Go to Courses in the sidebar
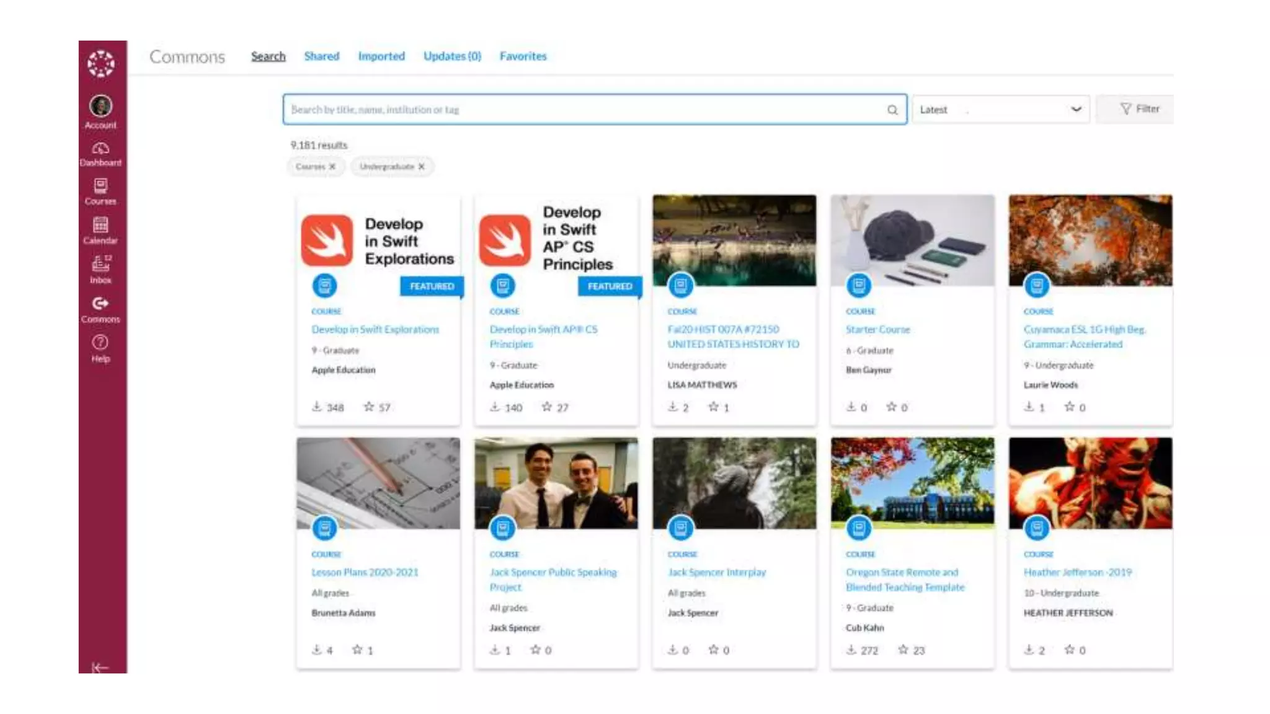Screen dimensions: 1270x714 point(100,192)
